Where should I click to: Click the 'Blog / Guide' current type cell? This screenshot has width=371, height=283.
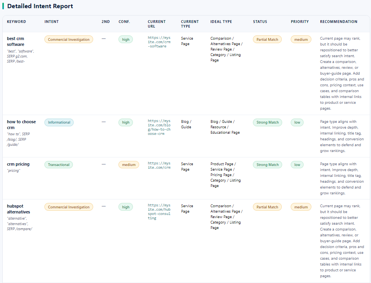[x=186, y=124]
